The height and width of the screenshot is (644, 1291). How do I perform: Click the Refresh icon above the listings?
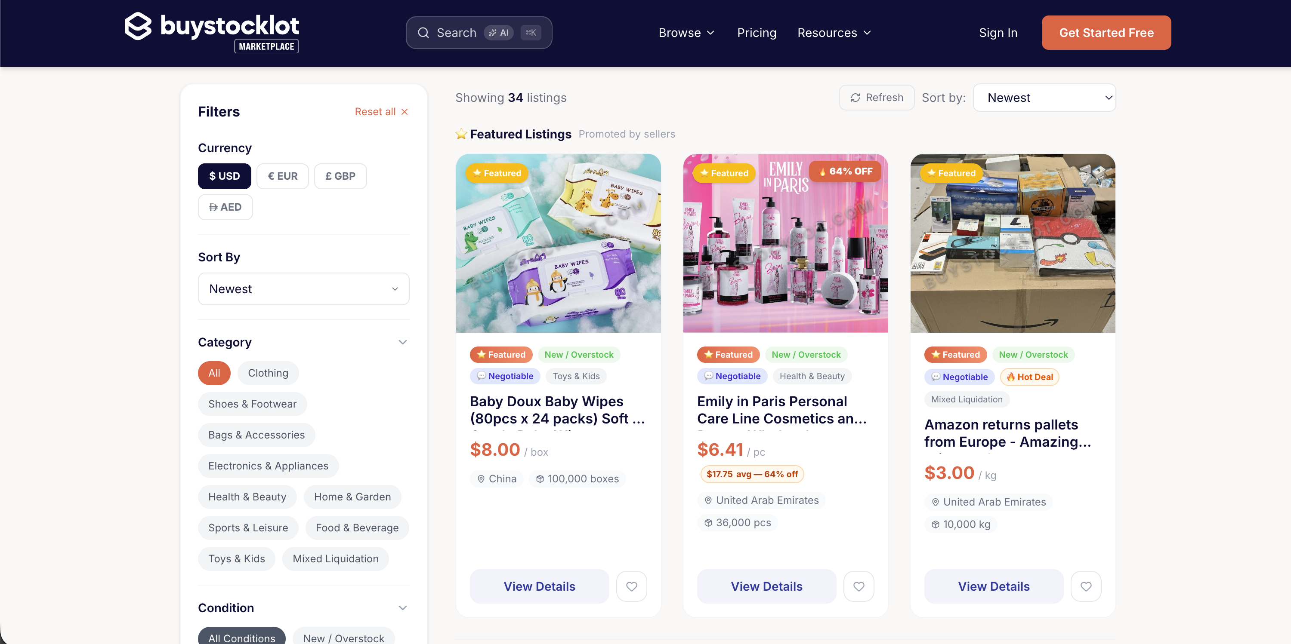tap(856, 97)
